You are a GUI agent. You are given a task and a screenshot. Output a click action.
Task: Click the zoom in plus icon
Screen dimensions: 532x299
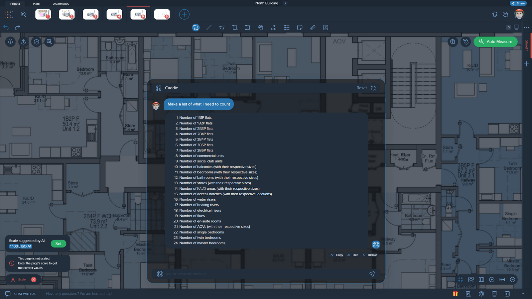(492, 279)
